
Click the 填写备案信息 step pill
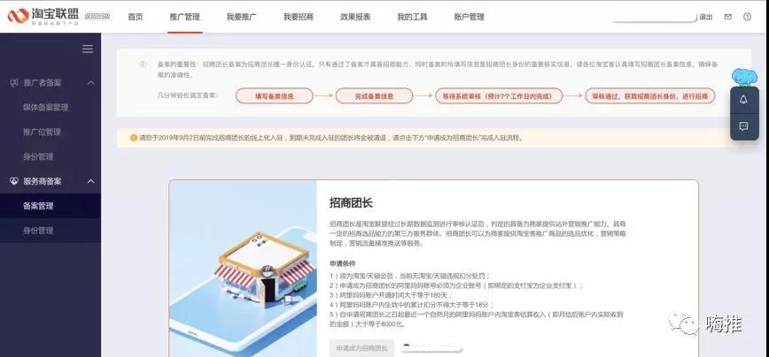tap(274, 95)
